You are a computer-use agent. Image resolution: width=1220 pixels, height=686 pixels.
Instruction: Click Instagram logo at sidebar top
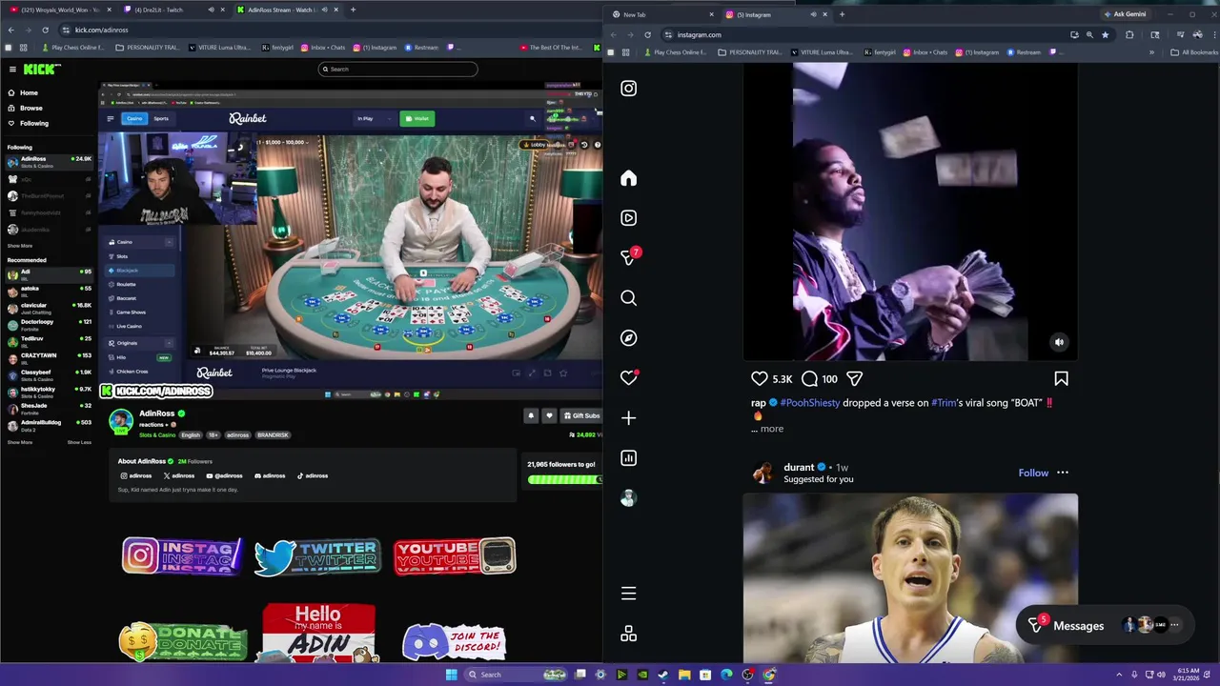(628, 89)
